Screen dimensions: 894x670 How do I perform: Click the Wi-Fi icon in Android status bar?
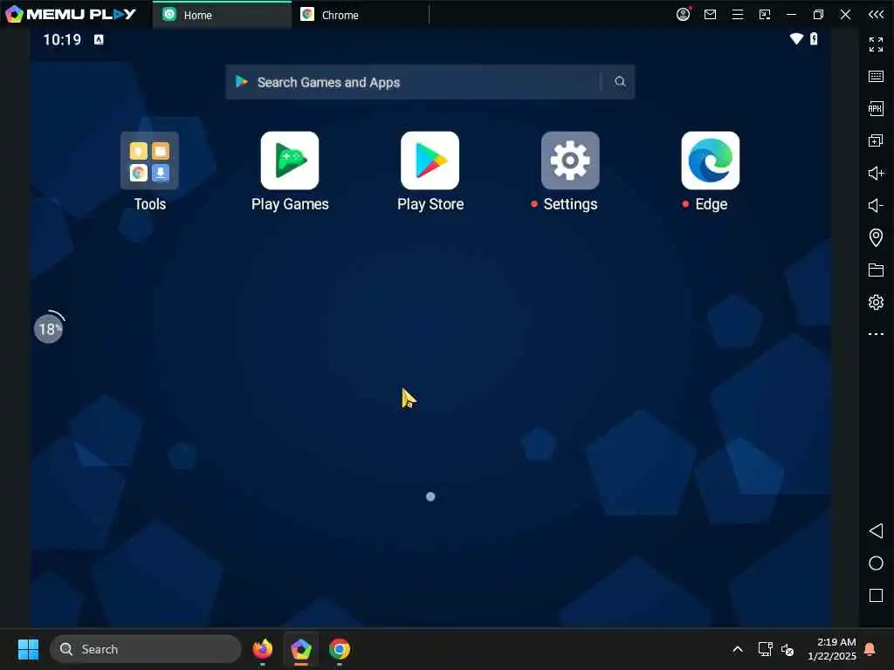(796, 38)
